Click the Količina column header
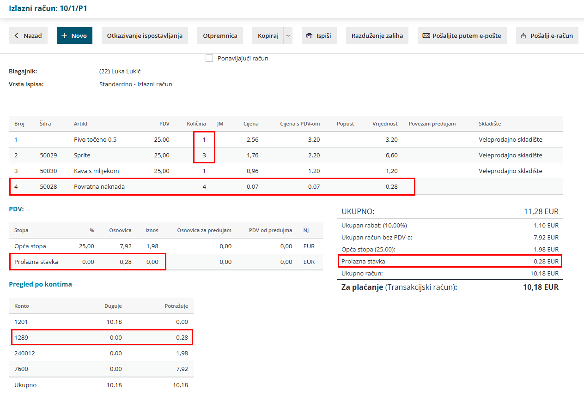The width and height of the screenshot is (584, 395). 196,124
